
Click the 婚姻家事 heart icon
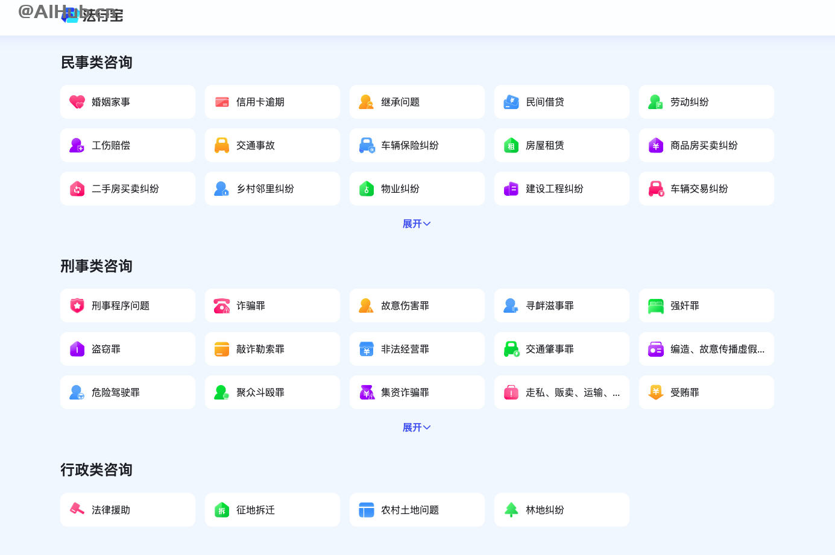[77, 102]
